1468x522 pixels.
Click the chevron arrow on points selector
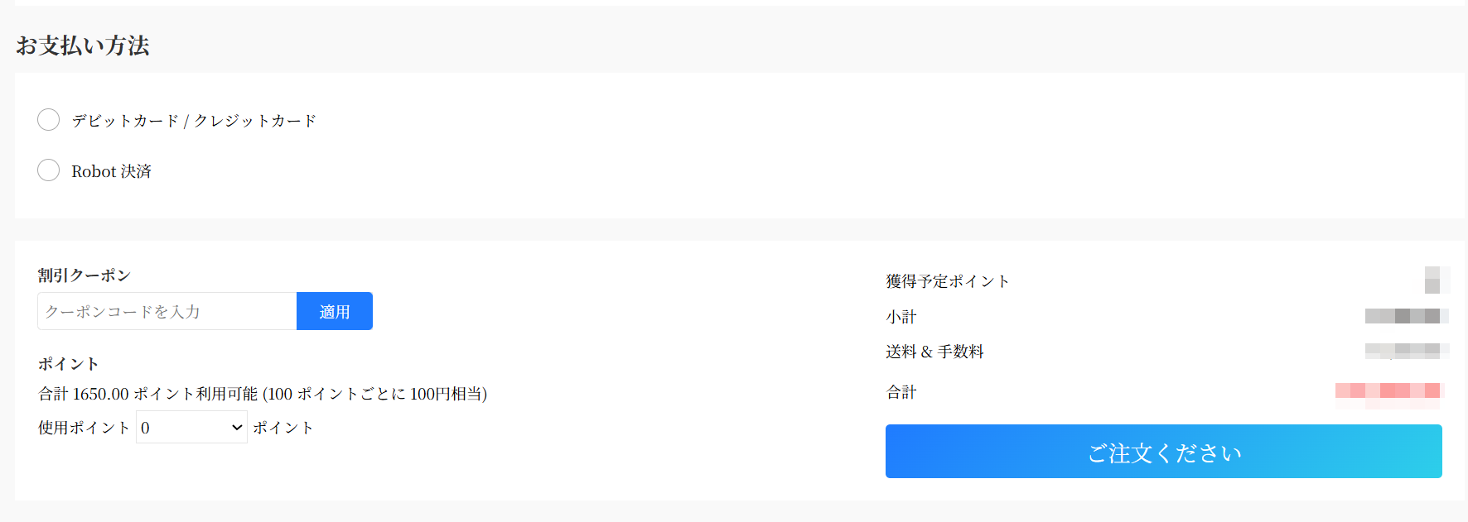point(237,427)
